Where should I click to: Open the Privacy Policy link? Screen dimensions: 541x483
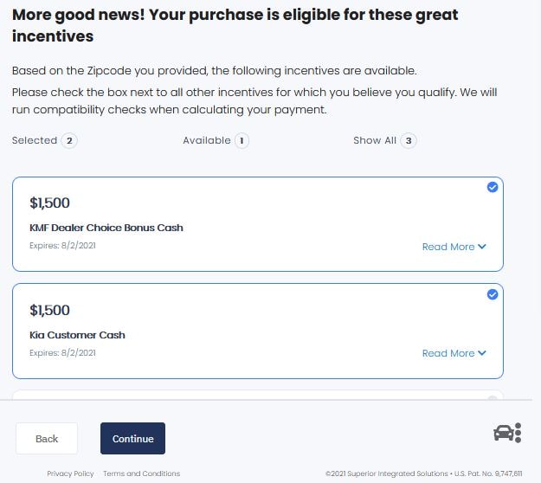70,473
